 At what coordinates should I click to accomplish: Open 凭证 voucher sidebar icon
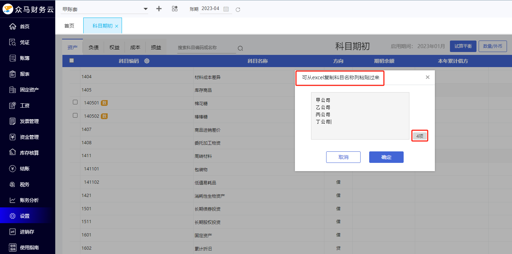tap(13, 42)
